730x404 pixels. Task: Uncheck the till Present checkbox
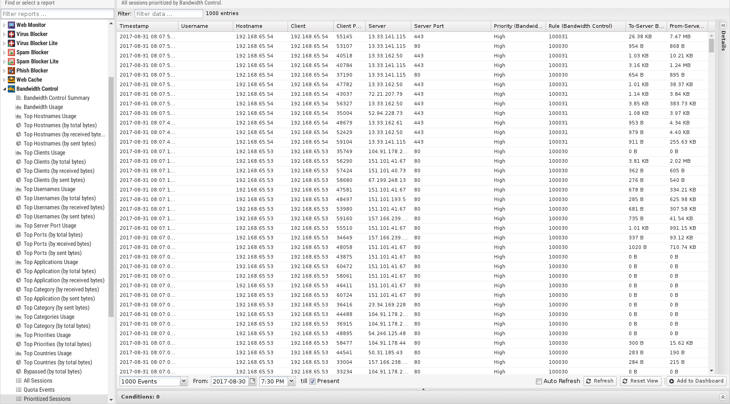click(313, 381)
